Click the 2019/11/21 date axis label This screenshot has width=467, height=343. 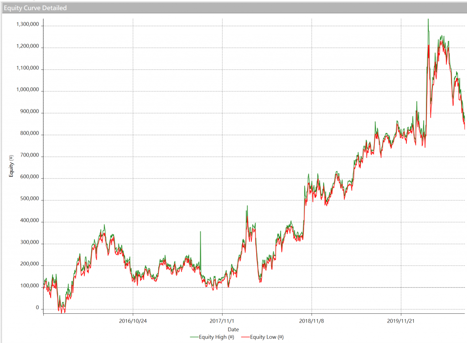pyautogui.click(x=401, y=321)
